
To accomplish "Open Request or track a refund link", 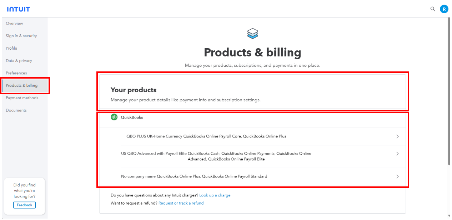I will 181,203.
